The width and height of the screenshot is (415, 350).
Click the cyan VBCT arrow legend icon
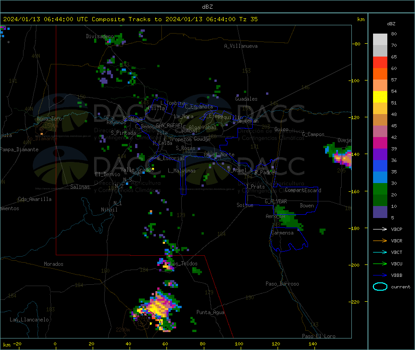[380, 252]
